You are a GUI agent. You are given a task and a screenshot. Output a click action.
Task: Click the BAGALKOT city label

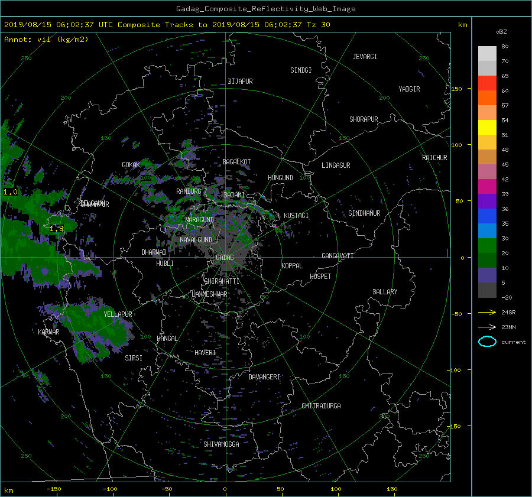pos(236,162)
